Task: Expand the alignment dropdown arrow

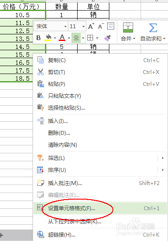Action: 83,38
